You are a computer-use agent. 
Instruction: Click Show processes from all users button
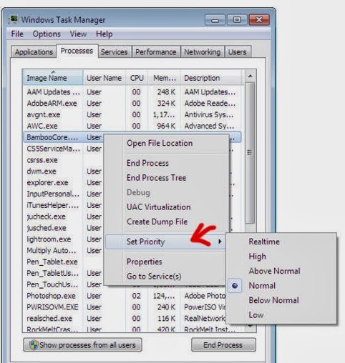(x=82, y=344)
